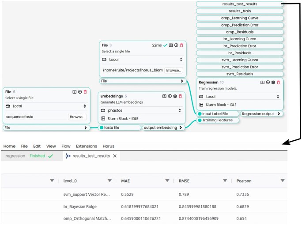Open Regression block settings gear

pos(273,82)
